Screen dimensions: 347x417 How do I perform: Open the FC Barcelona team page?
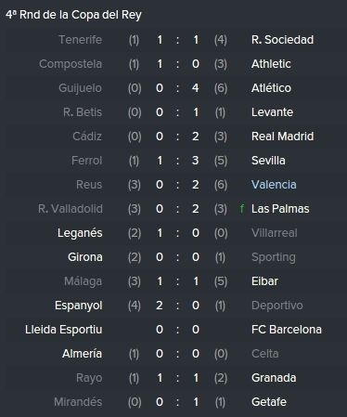(287, 330)
